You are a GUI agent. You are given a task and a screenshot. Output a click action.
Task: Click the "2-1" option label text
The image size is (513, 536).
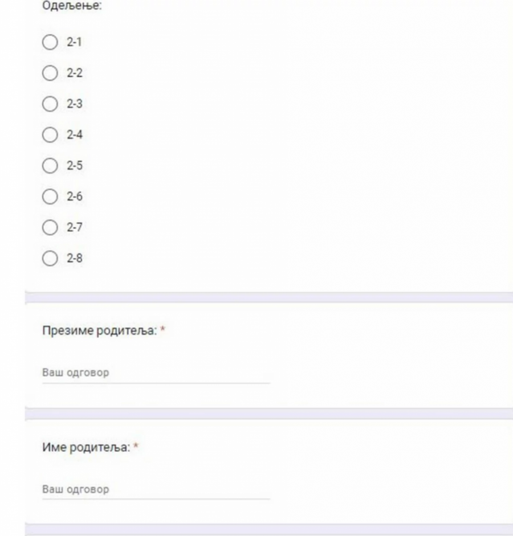click(x=74, y=43)
